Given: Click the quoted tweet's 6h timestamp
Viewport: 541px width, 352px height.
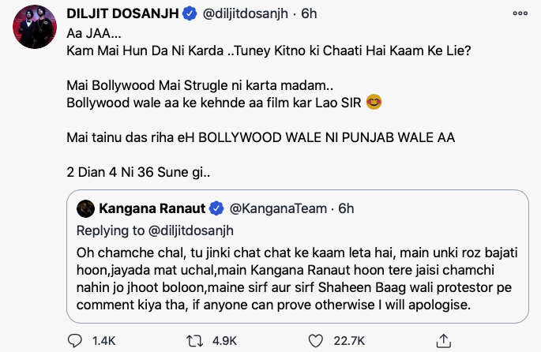Looking at the screenshot, I should pos(346,208).
